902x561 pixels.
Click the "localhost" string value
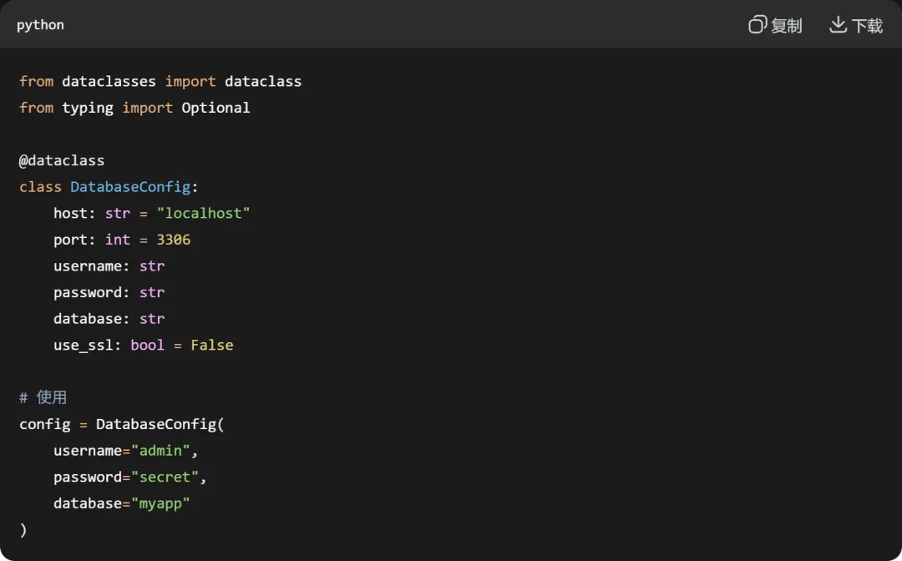click(x=203, y=213)
